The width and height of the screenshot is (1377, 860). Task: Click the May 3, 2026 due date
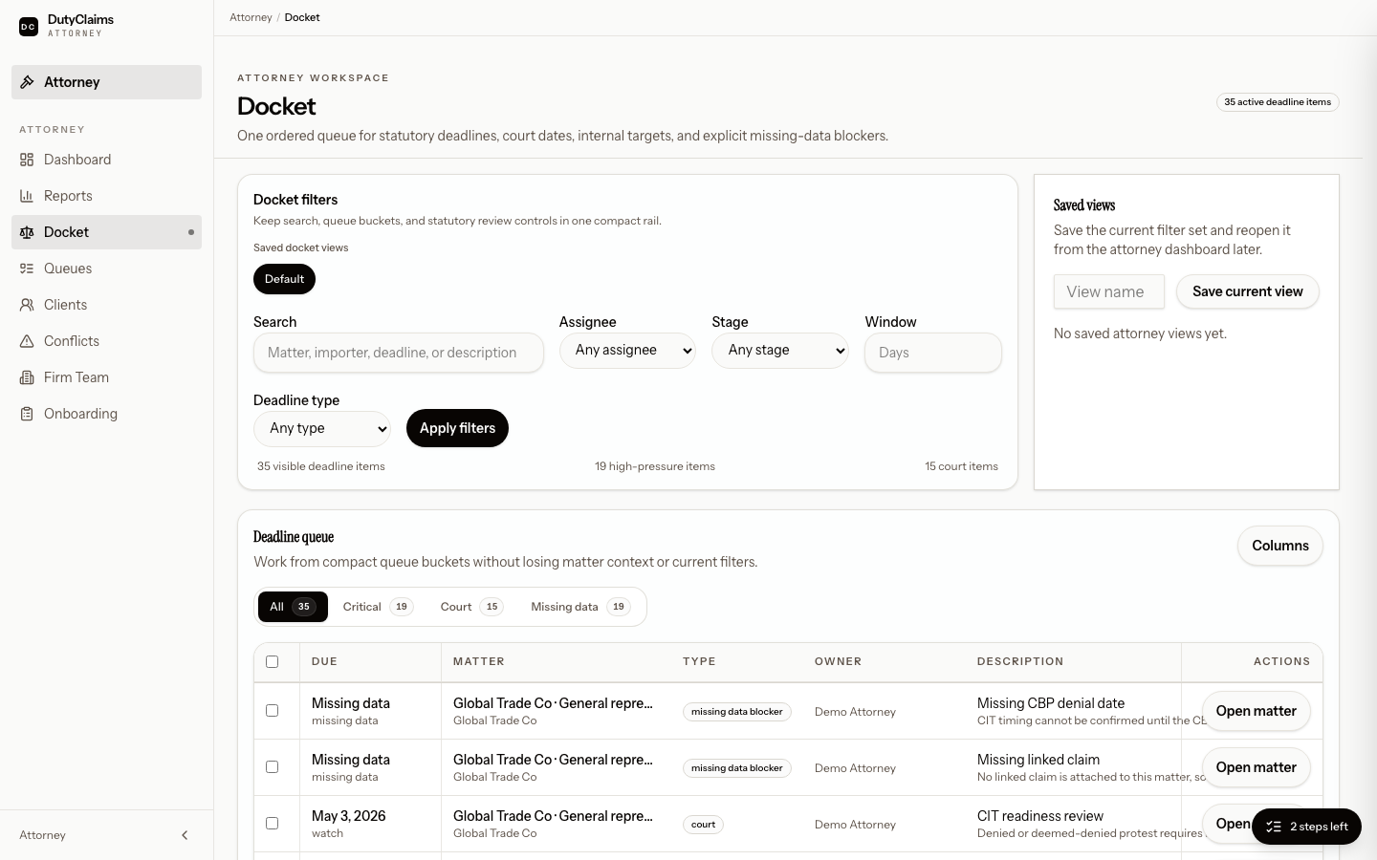(x=348, y=816)
